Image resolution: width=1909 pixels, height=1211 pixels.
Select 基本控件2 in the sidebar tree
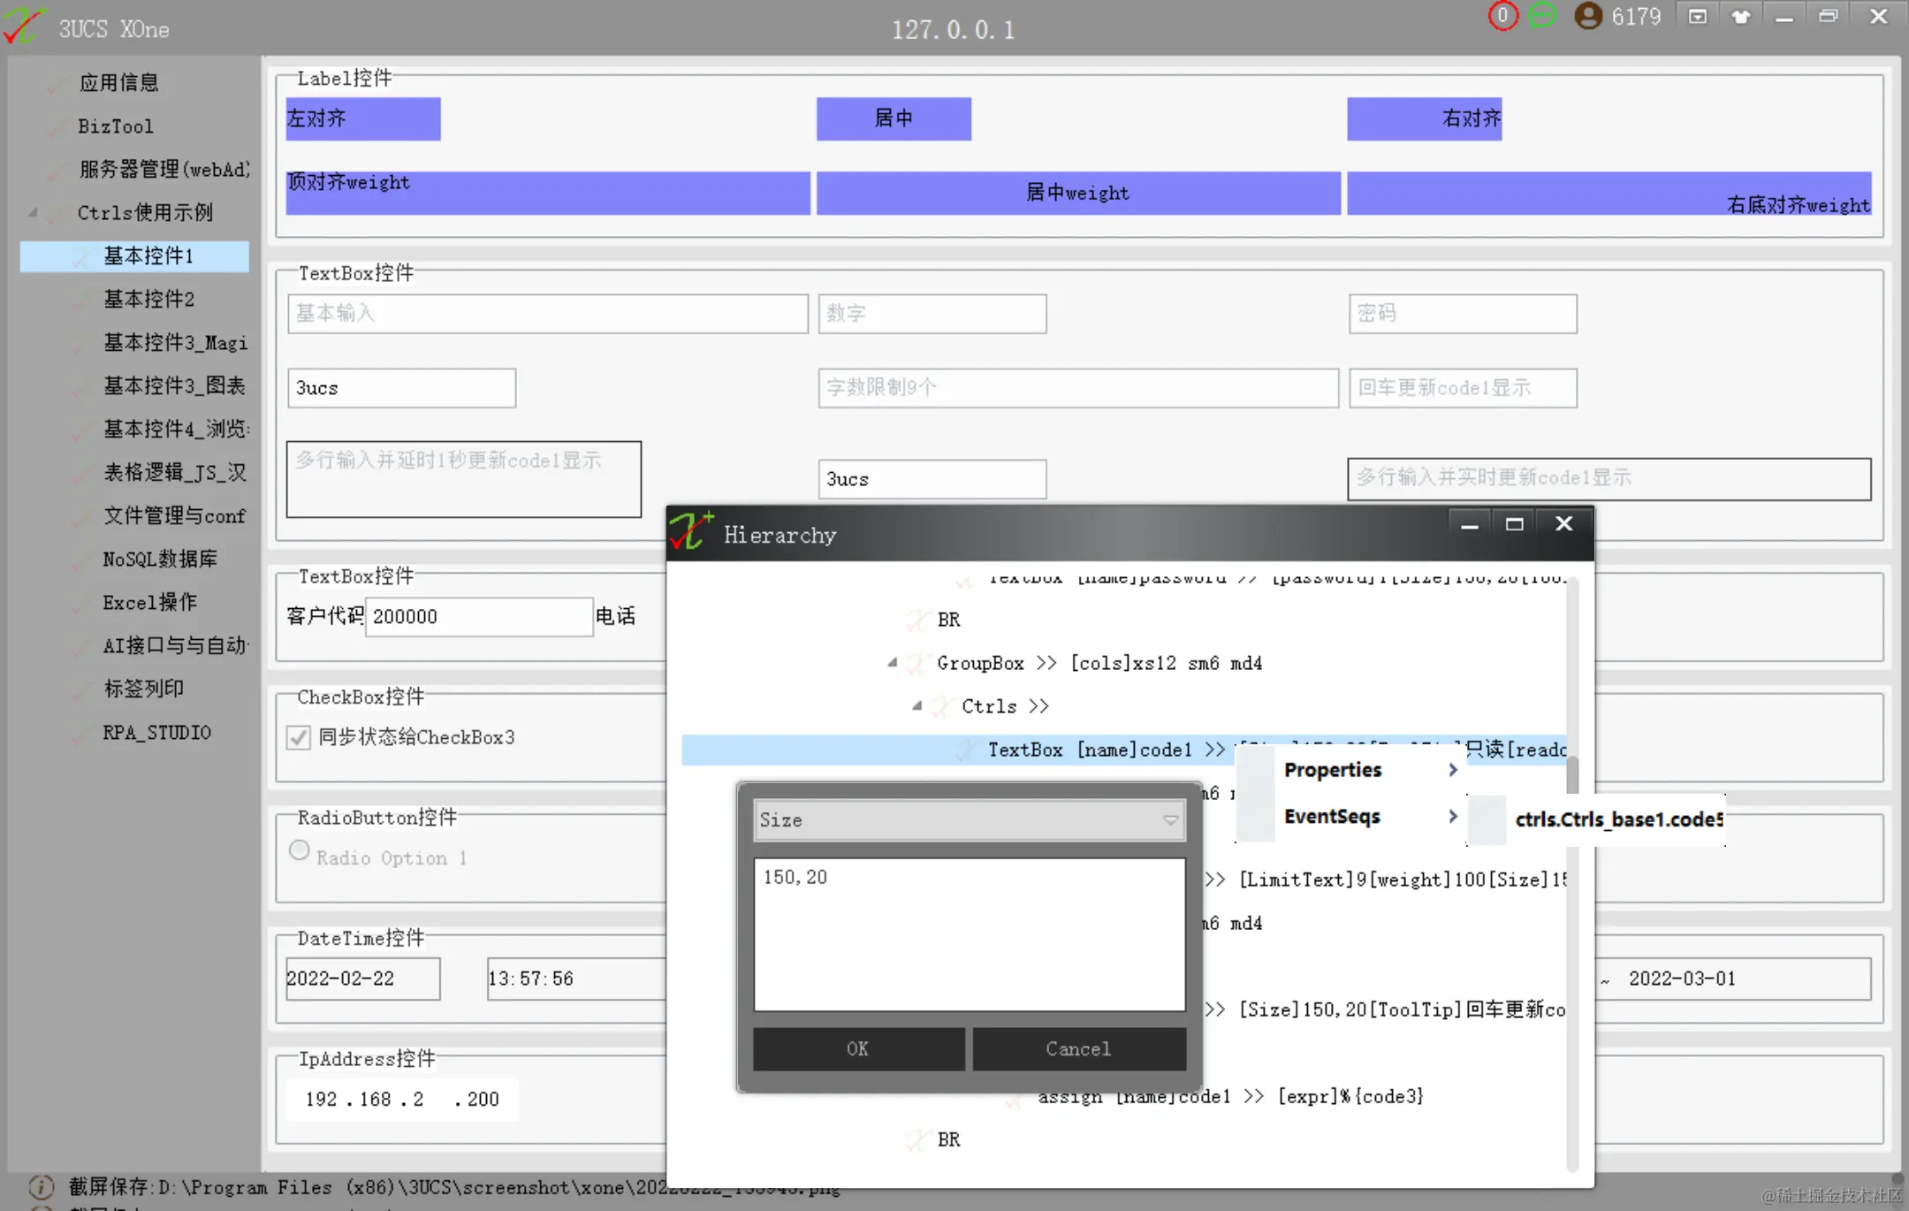[x=148, y=300]
